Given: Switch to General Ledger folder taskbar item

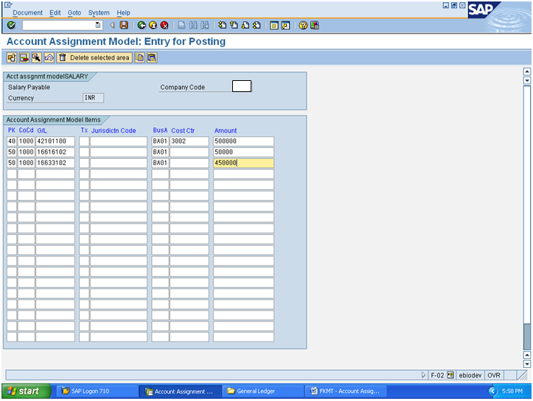Looking at the screenshot, I should 263,391.
